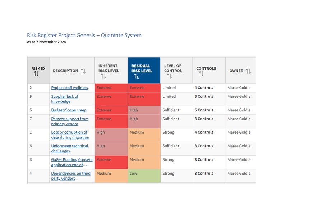Click the Risk Register Project Genesis title

84,35
